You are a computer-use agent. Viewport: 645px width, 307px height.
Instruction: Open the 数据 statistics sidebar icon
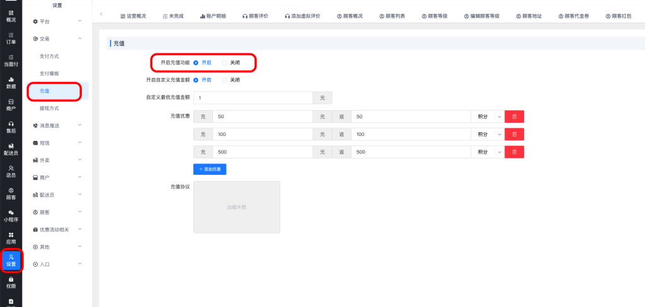pyautogui.click(x=11, y=82)
